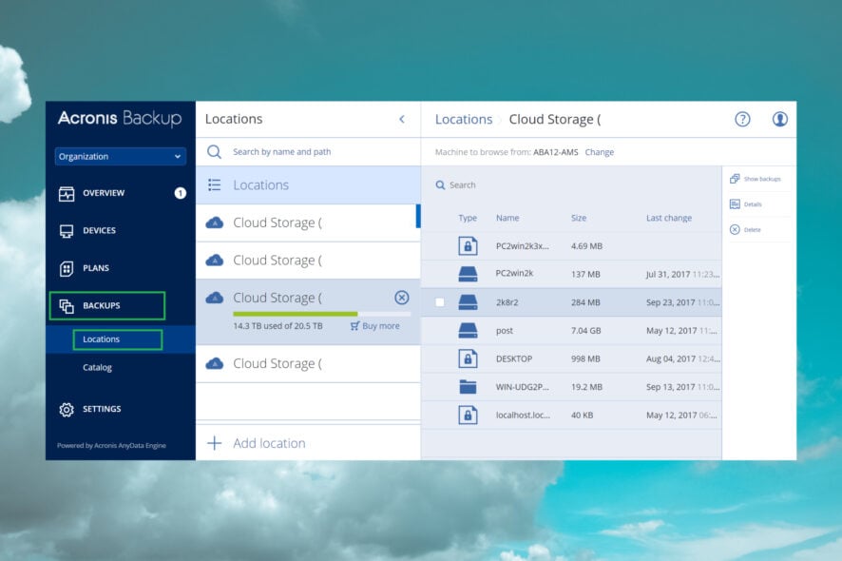Sort by the Last change column header
Screen dimensions: 842x561
click(x=668, y=218)
